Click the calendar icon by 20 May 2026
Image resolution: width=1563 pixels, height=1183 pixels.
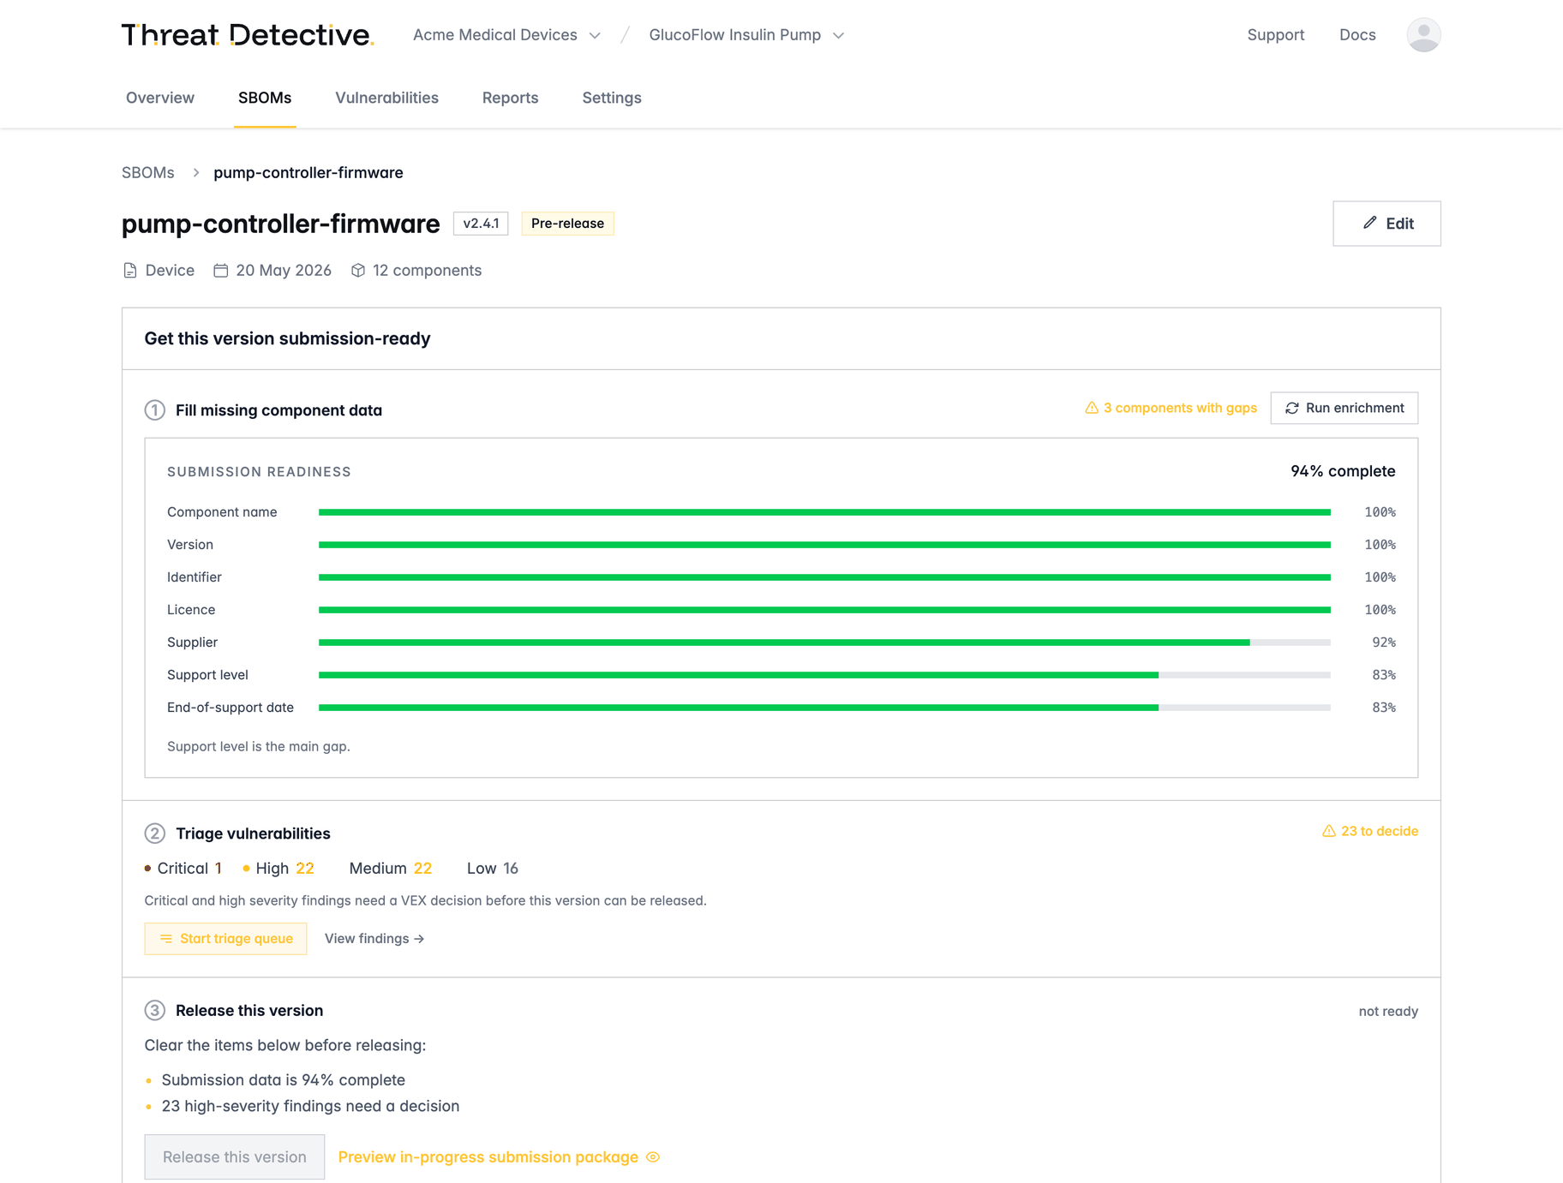[221, 271]
